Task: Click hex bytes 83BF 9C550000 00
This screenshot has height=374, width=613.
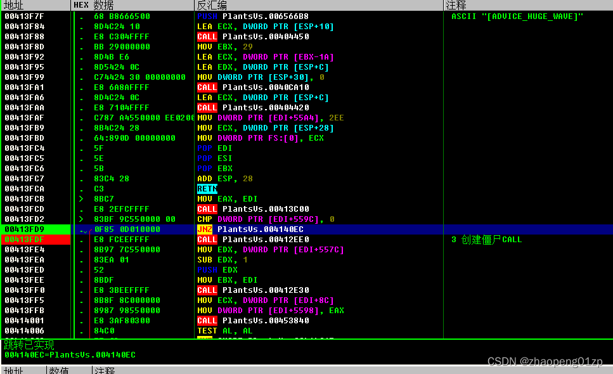Action: click(x=134, y=219)
